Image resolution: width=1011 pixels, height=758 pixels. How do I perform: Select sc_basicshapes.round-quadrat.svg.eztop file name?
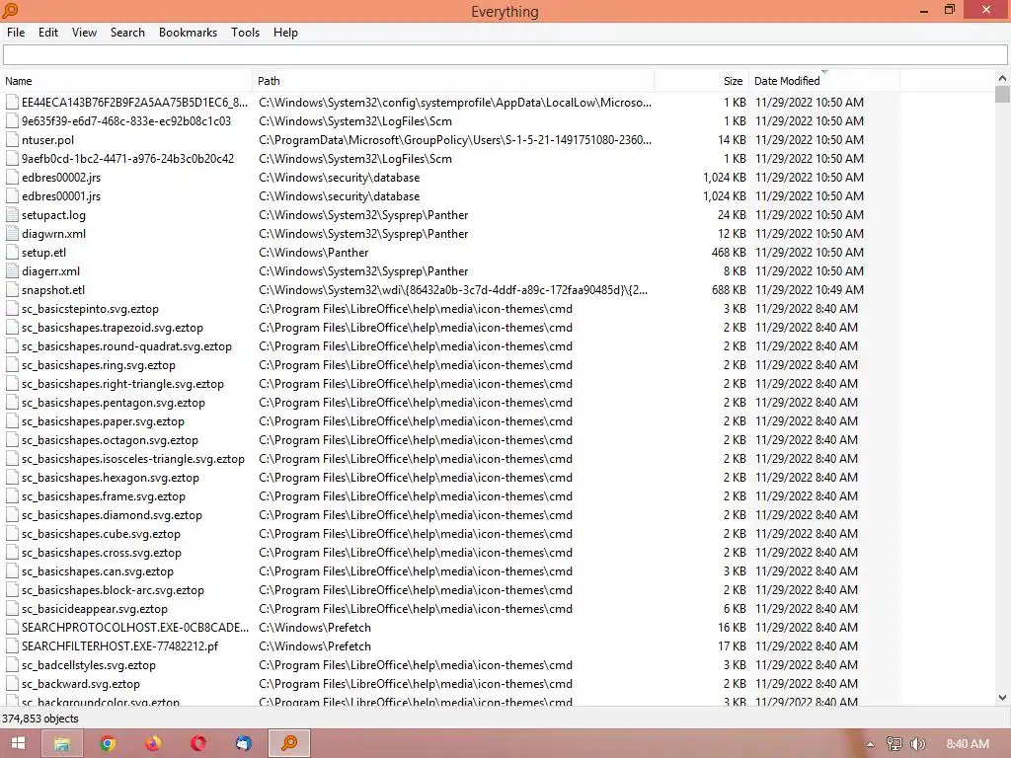(x=126, y=346)
